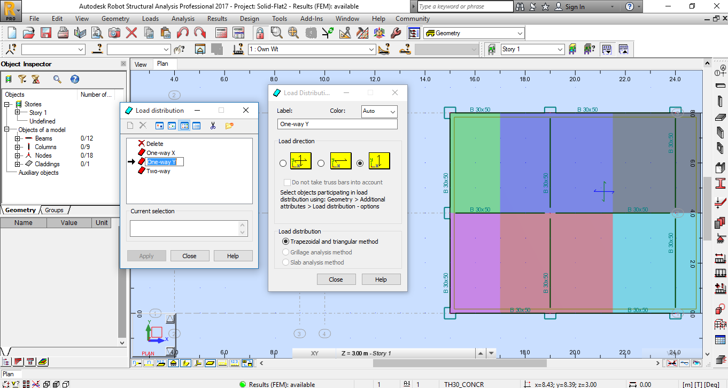728x388 pixels.
Task: Click Close in the Load Distribution properties dialog
Action: (336, 280)
